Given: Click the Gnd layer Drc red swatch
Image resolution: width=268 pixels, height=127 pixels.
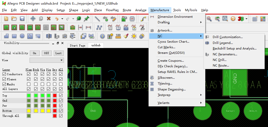Looking at the screenshot, I should (x=55, y=101).
